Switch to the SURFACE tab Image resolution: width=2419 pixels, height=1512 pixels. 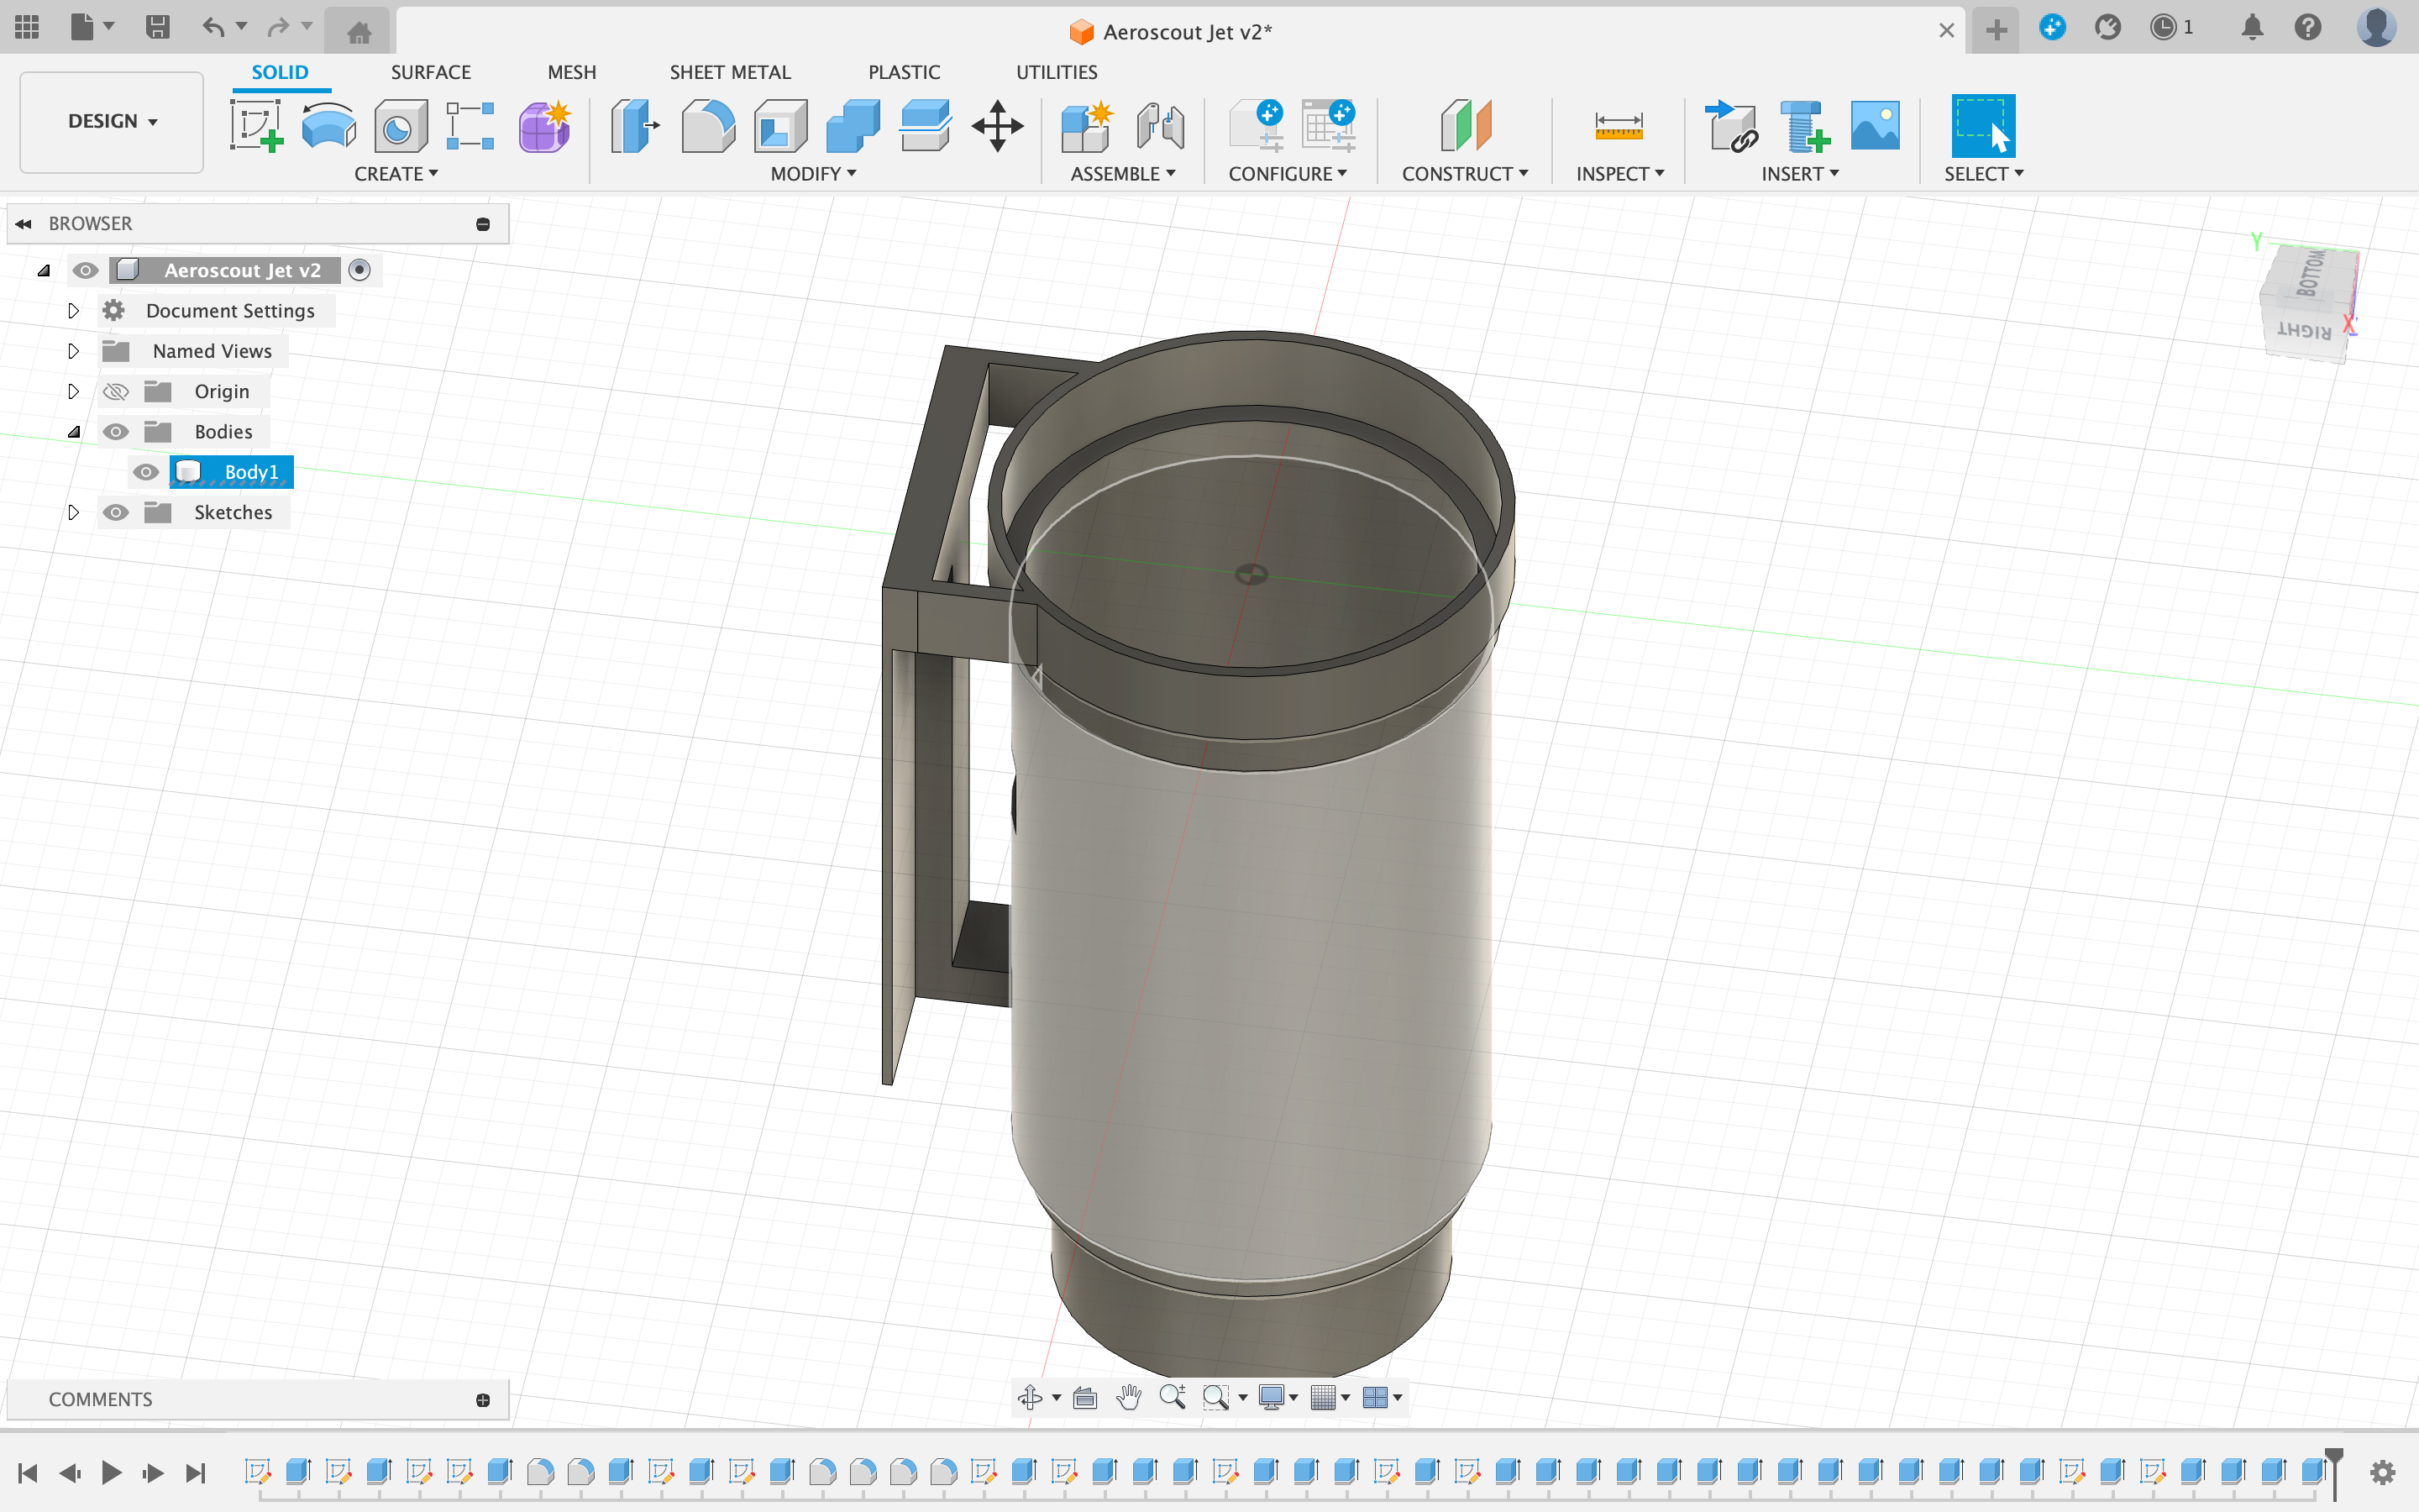click(431, 72)
